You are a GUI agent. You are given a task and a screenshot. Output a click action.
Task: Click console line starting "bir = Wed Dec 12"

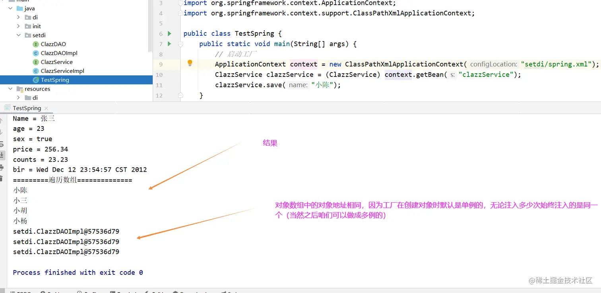point(80,170)
